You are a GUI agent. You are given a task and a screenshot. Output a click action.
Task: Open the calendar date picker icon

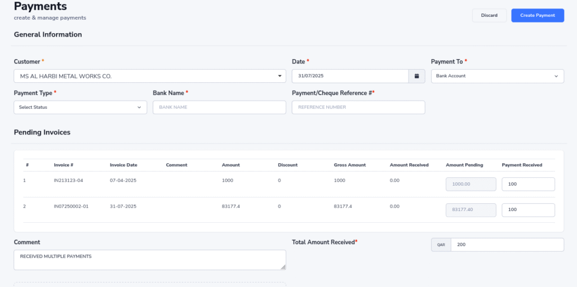click(416, 76)
